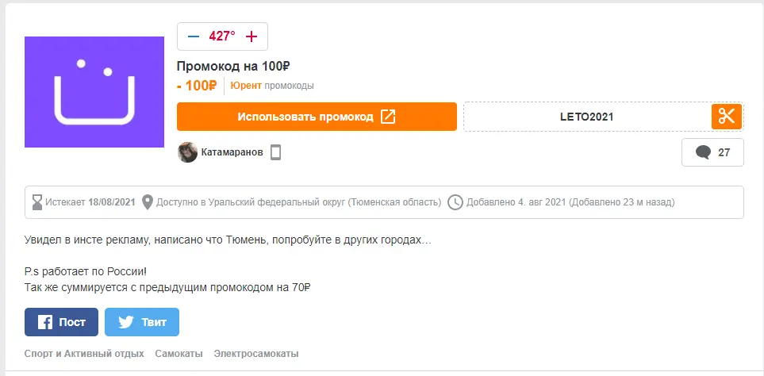Open the Самокаты category tag
The image size is (764, 376).
click(x=179, y=354)
